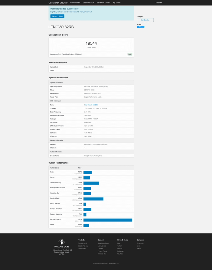Open the Discord footer link
The height and width of the screenshot is (270, 212).
[120, 249]
